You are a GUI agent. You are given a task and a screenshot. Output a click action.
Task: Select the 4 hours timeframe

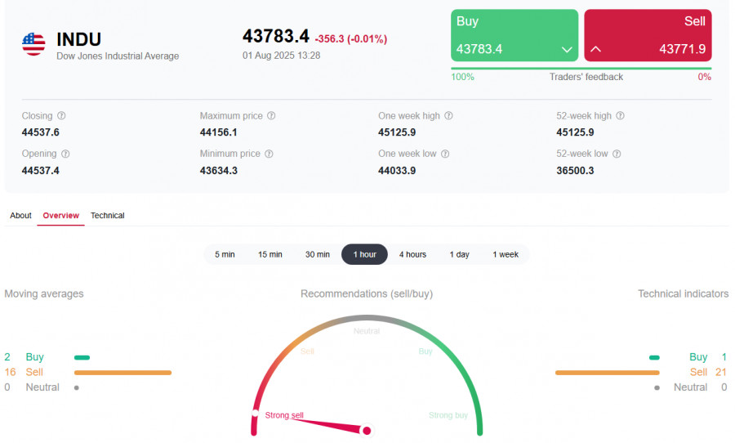click(x=412, y=254)
